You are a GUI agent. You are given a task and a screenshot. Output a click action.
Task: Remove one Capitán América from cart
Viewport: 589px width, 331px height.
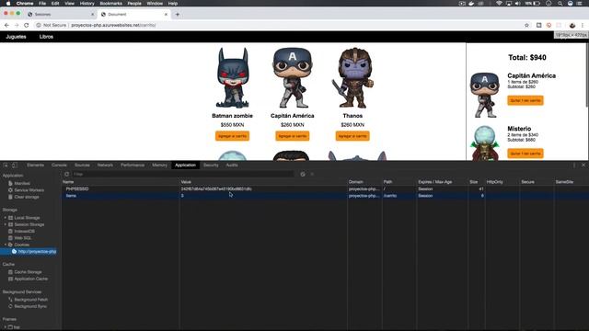click(x=525, y=100)
